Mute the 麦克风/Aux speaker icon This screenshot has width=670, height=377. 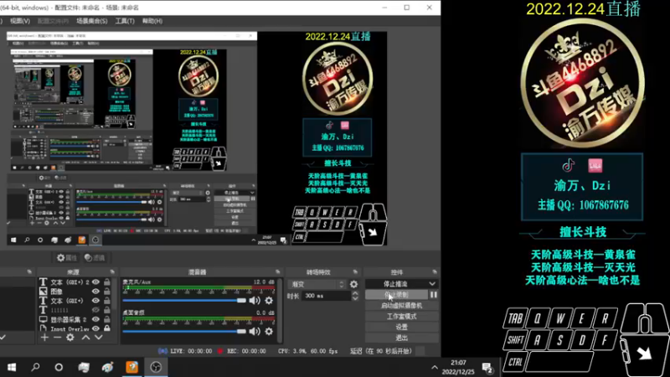[255, 301]
